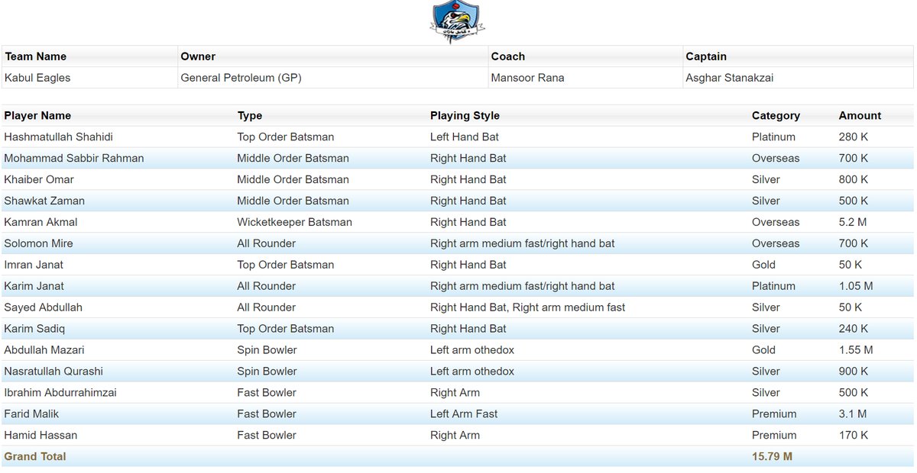Click the Amount column header
The width and height of the screenshot is (917, 473).
tap(859, 115)
